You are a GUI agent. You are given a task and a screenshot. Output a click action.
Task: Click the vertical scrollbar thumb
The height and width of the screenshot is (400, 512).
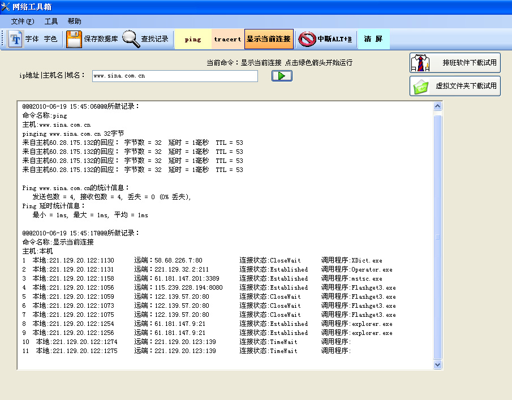pyautogui.click(x=437, y=237)
